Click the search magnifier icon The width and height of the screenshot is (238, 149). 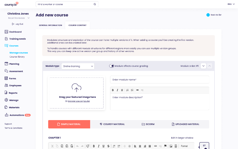pos(95,4)
